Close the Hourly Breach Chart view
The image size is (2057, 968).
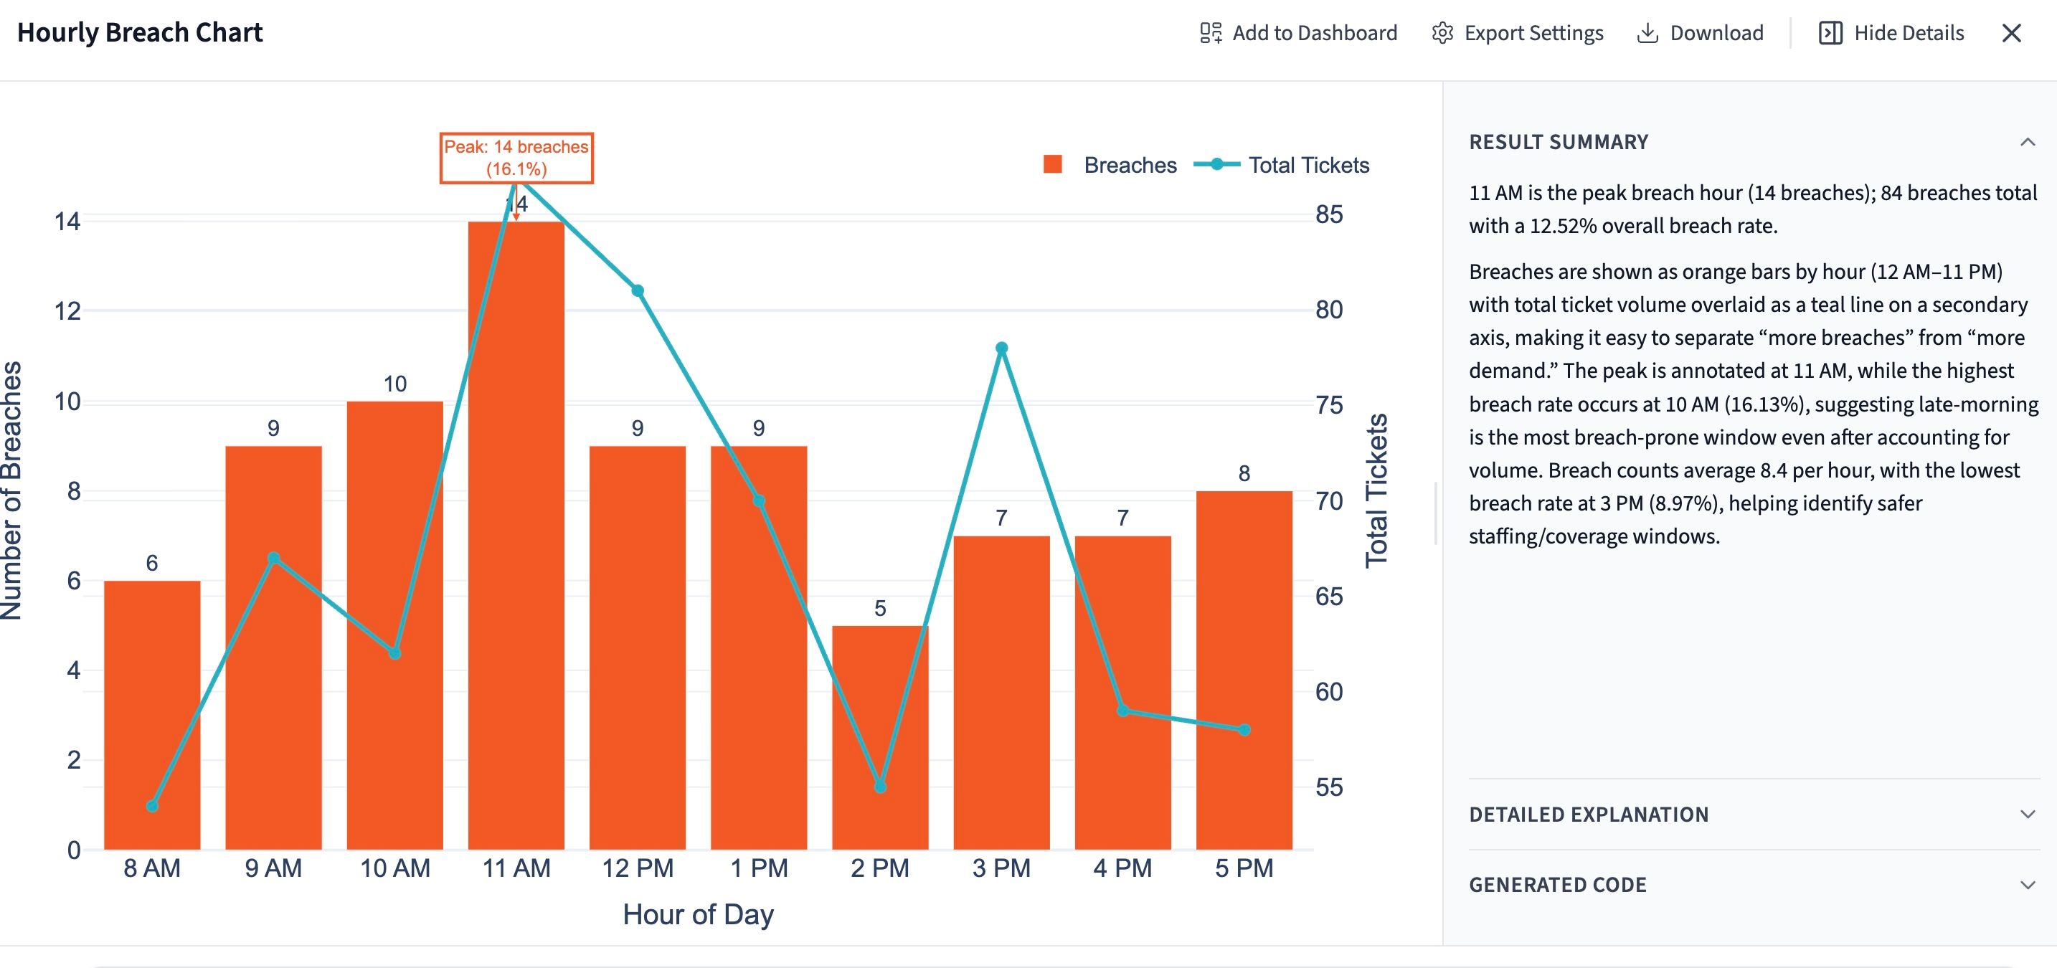point(2013,32)
